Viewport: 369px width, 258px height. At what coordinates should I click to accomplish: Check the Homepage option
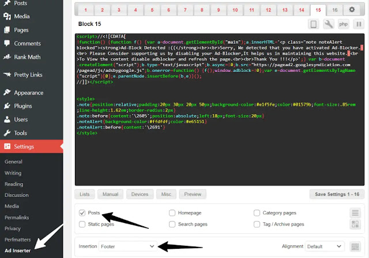click(x=172, y=213)
